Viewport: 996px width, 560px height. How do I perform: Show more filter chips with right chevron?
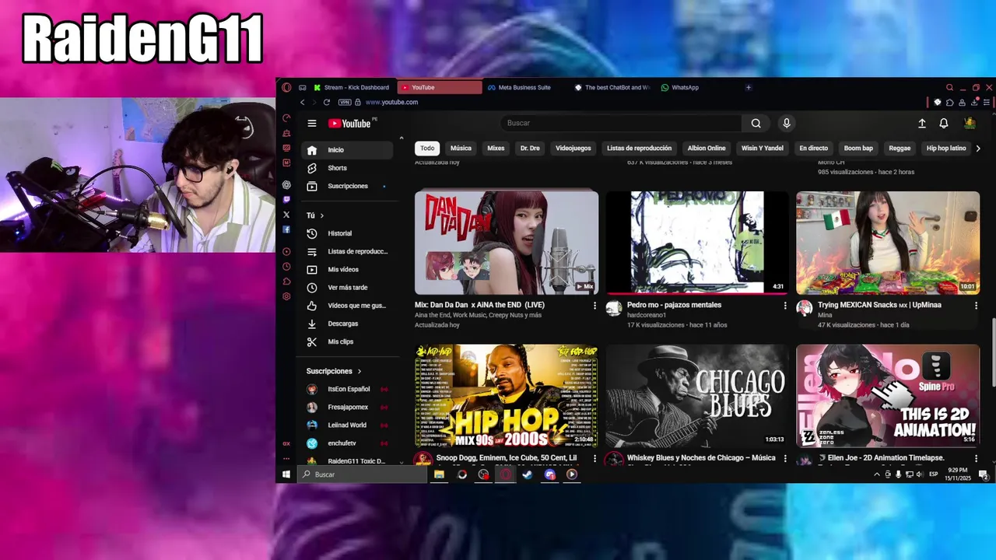[x=978, y=148]
